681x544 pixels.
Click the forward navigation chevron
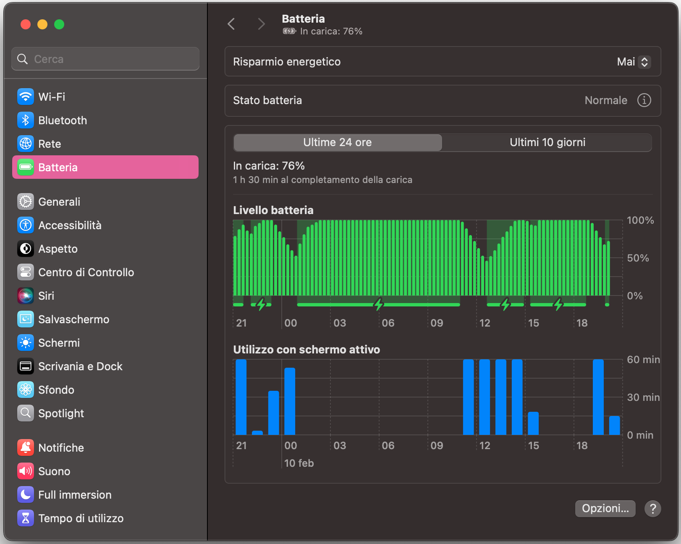click(261, 24)
